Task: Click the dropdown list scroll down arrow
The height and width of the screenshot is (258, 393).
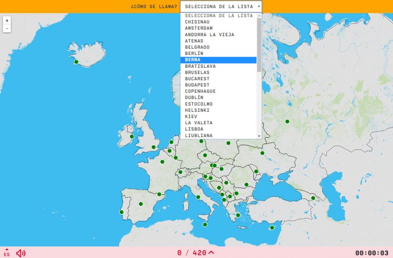Action: pos(259,136)
